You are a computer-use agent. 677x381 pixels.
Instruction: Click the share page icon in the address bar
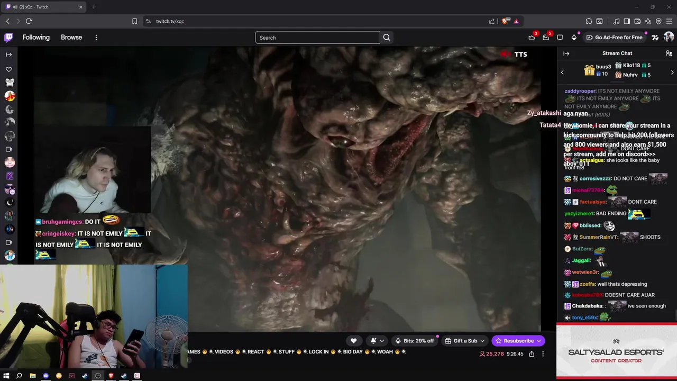pyautogui.click(x=492, y=21)
